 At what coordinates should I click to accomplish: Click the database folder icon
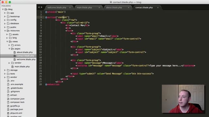point(8,23)
